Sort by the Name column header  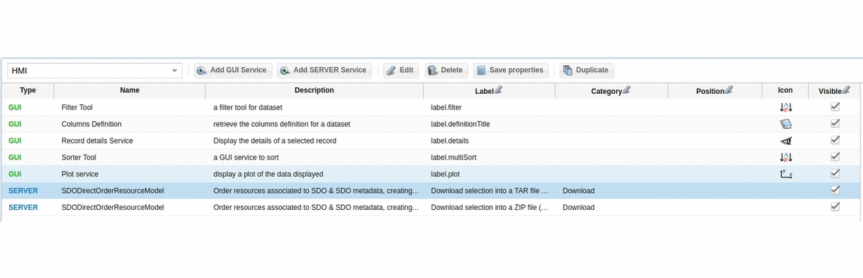pos(130,90)
